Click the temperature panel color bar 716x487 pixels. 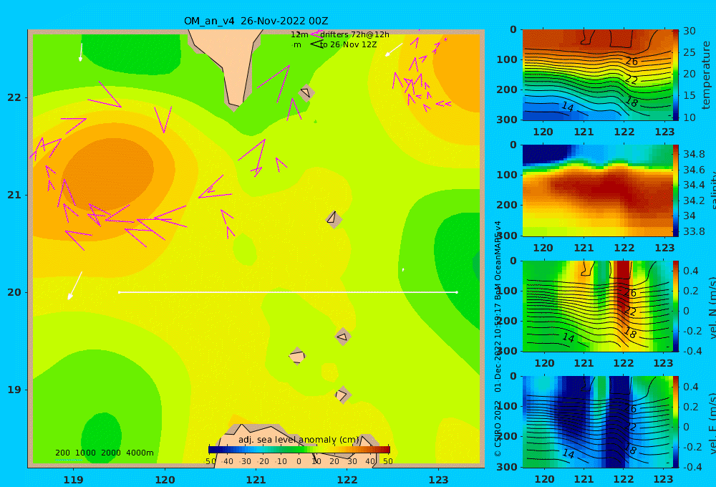coord(676,75)
